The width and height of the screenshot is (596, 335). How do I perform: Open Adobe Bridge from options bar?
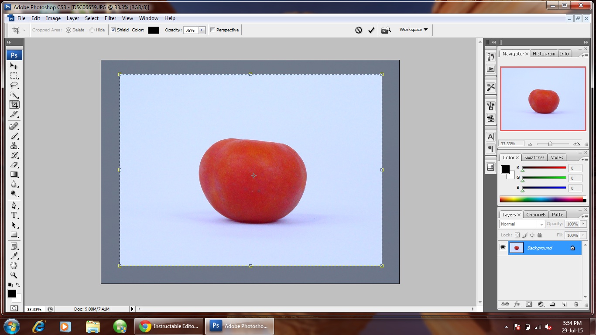pos(386,30)
